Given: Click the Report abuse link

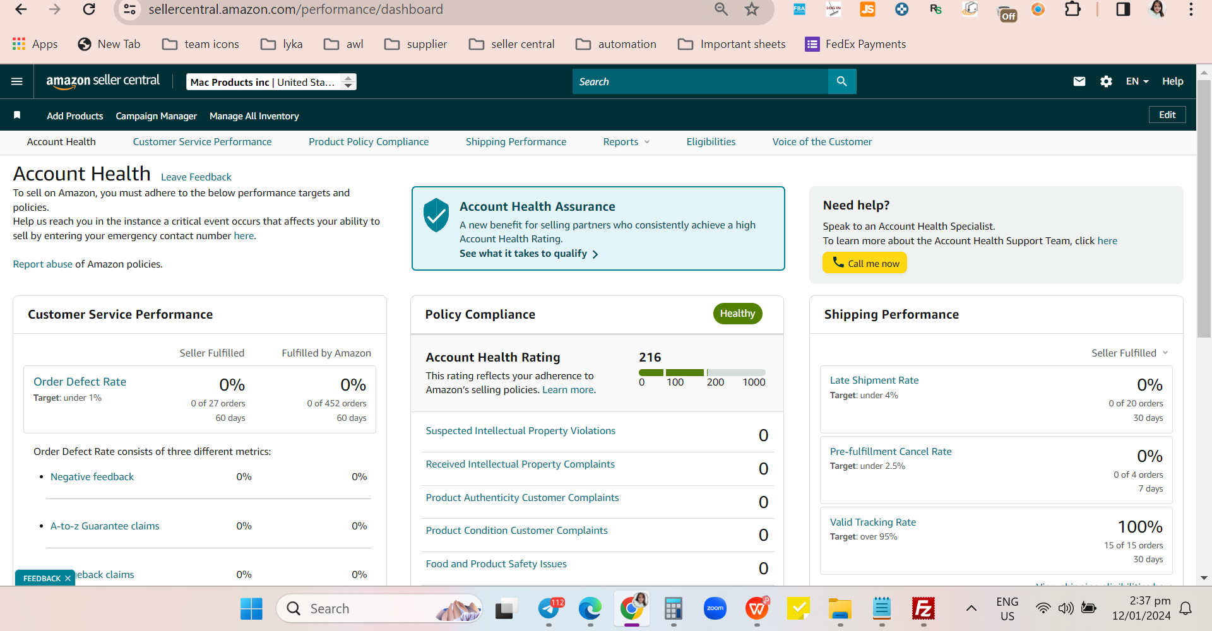Looking at the screenshot, I should point(43,264).
